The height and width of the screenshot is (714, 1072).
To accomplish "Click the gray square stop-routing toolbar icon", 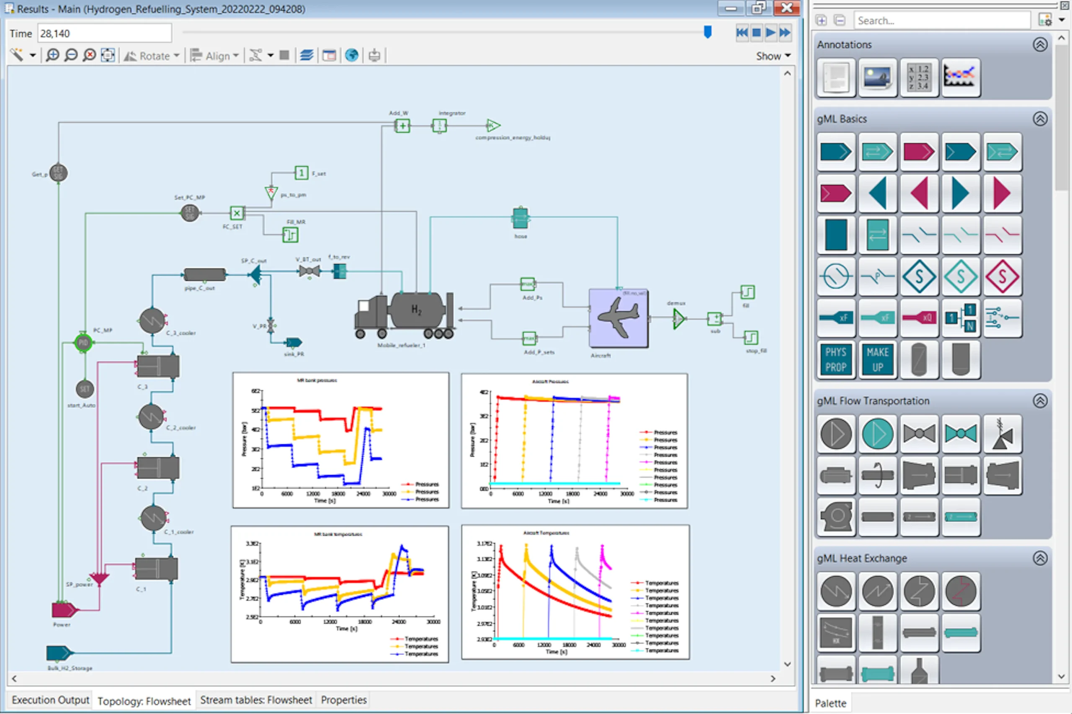I will tap(284, 56).
